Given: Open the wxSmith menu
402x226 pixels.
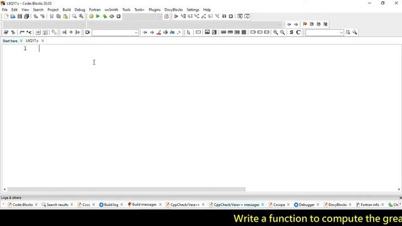Looking at the screenshot, I should coord(111,10).
